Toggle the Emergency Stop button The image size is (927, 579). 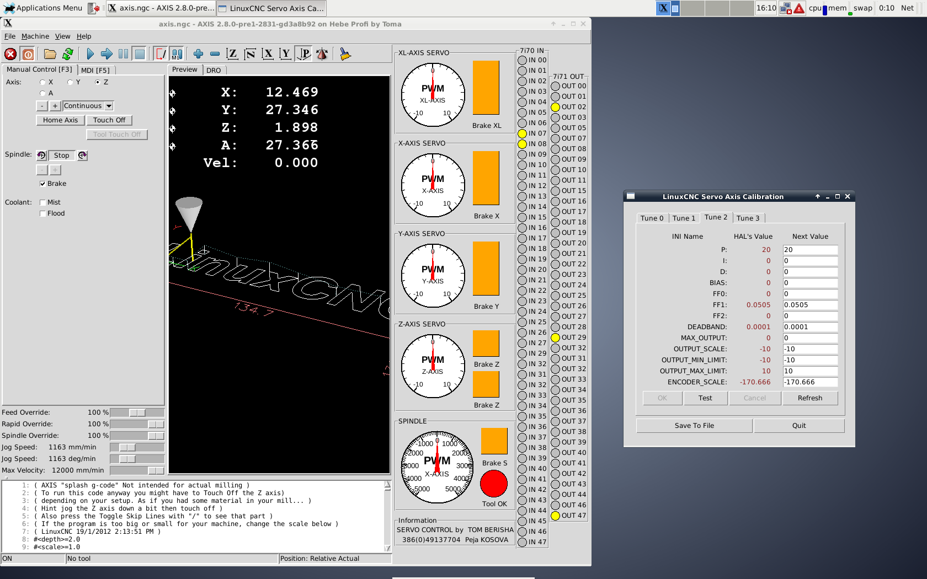click(10, 54)
